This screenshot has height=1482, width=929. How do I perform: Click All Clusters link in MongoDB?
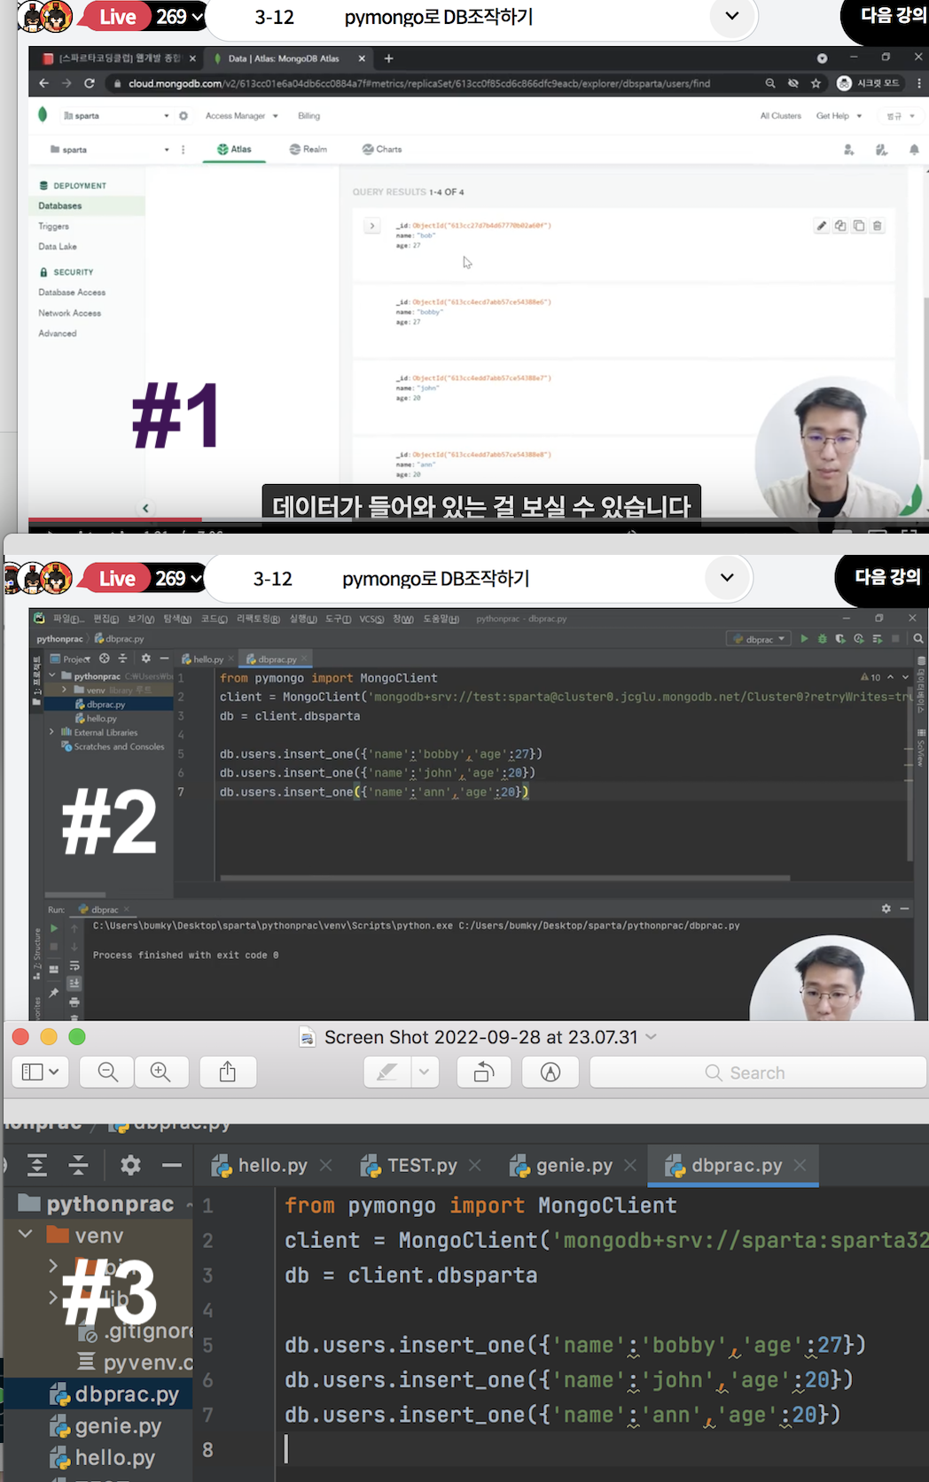pos(780,116)
